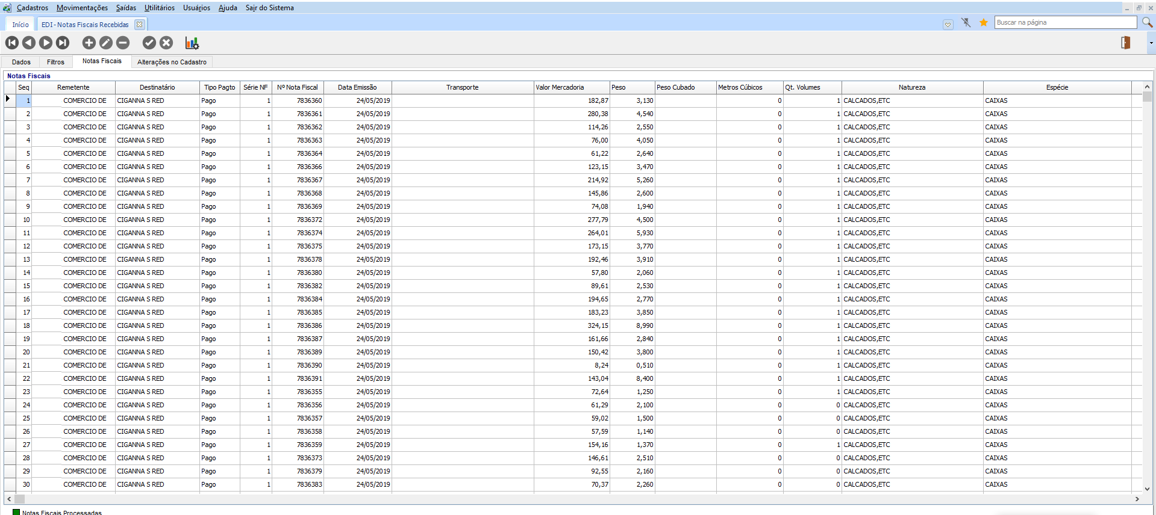Click the add new record plus icon

pyautogui.click(x=89, y=43)
